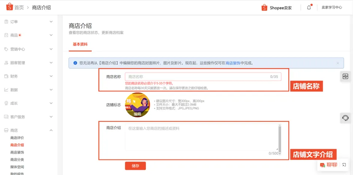Click the textarea vertical scrollbar
353x175 pixels.
[x=280, y=139]
